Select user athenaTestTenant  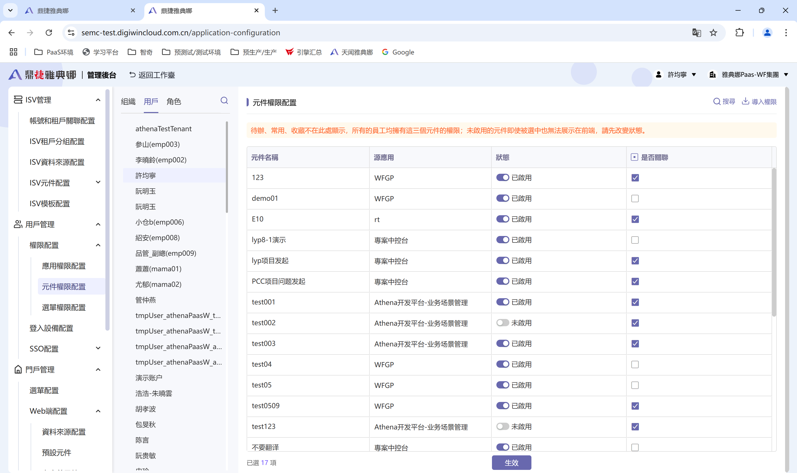point(163,128)
